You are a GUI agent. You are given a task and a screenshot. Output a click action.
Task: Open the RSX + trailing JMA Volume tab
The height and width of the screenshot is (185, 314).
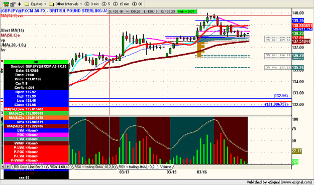[x=145, y=167]
